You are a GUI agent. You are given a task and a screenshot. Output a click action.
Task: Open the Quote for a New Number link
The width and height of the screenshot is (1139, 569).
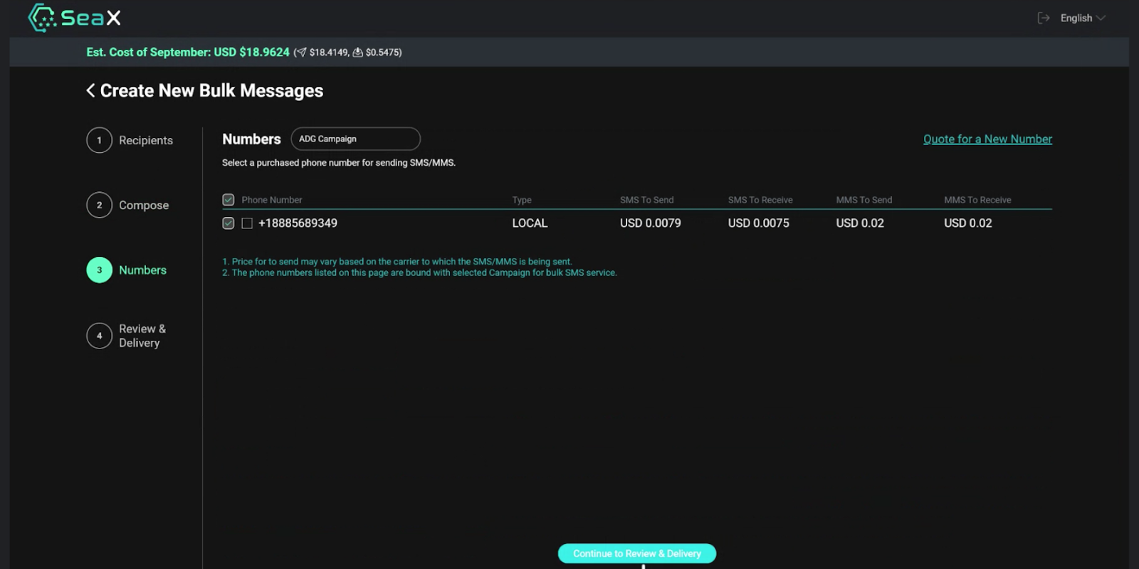point(987,139)
